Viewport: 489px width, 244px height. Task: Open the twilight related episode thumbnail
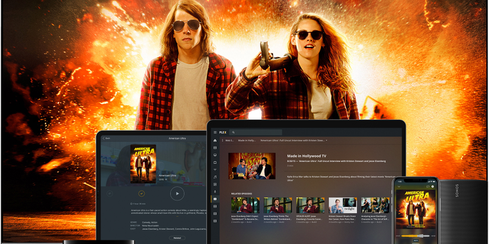(x=343, y=205)
